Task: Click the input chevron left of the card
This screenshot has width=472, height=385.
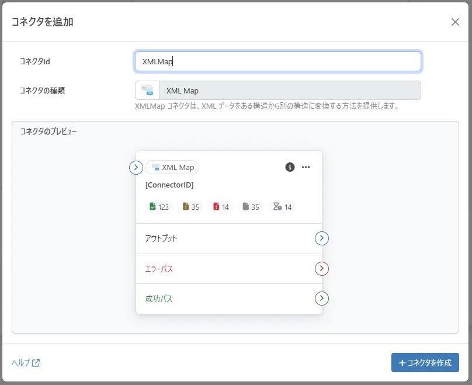Action: coord(136,167)
